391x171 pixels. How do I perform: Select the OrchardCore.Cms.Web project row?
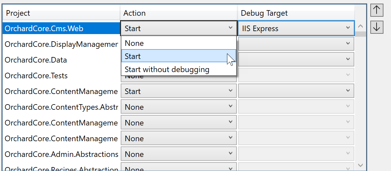pyautogui.click(x=61, y=28)
